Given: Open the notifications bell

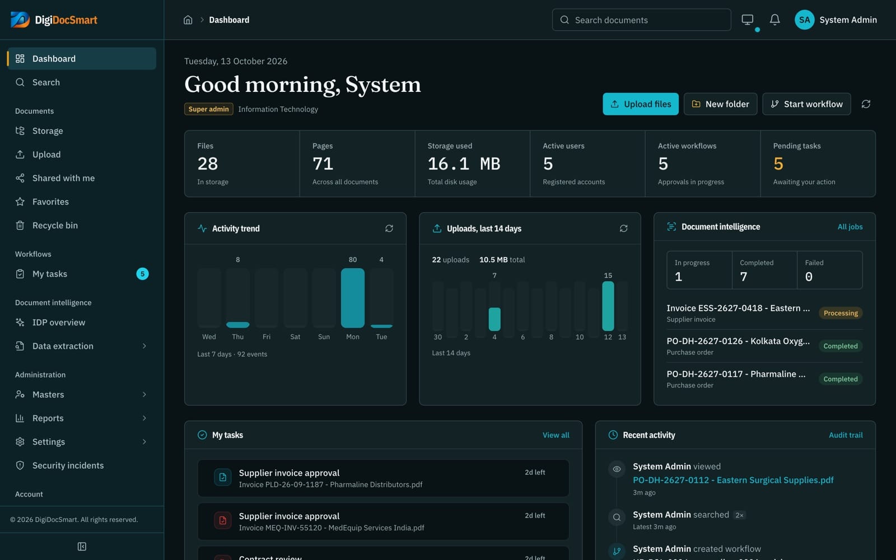Looking at the screenshot, I should point(774,20).
